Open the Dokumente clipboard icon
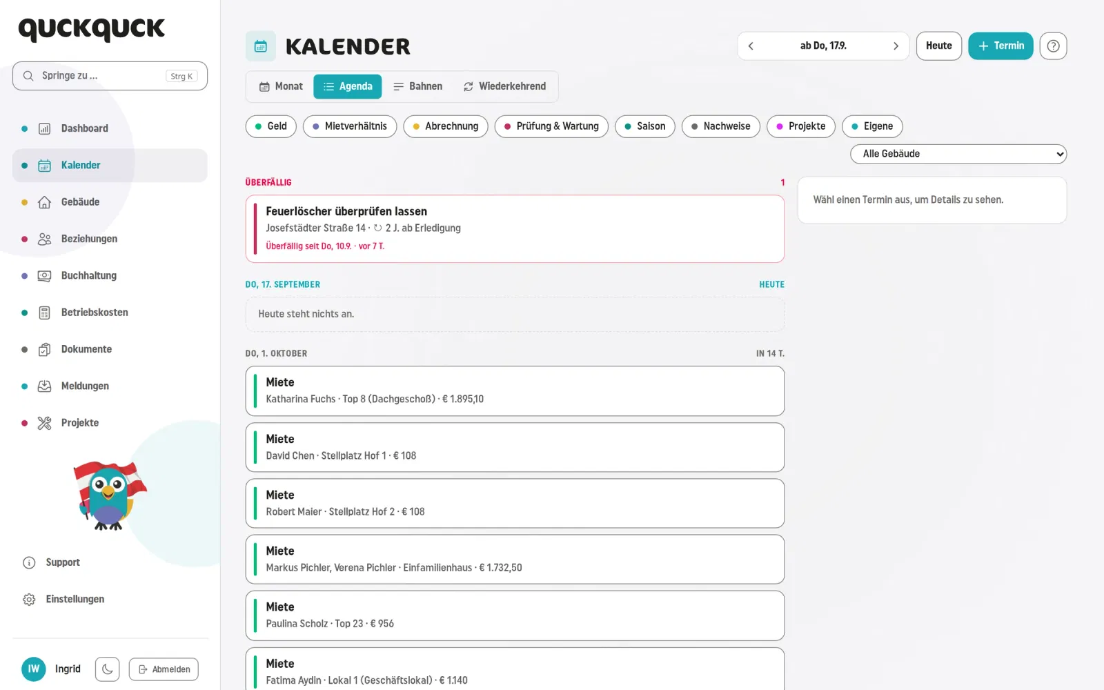1104x690 pixels. pyautogui.click(x=44, y=349)
